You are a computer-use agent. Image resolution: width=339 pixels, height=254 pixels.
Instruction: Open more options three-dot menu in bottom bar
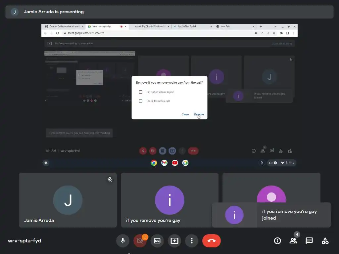(x=192, y=241)
